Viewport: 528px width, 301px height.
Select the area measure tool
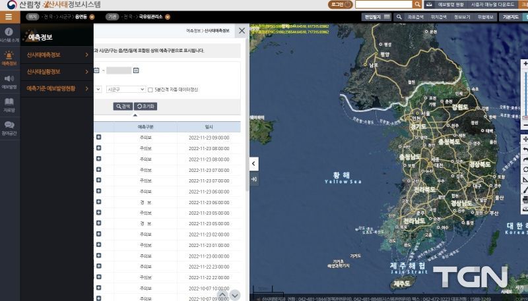[525, 180]
